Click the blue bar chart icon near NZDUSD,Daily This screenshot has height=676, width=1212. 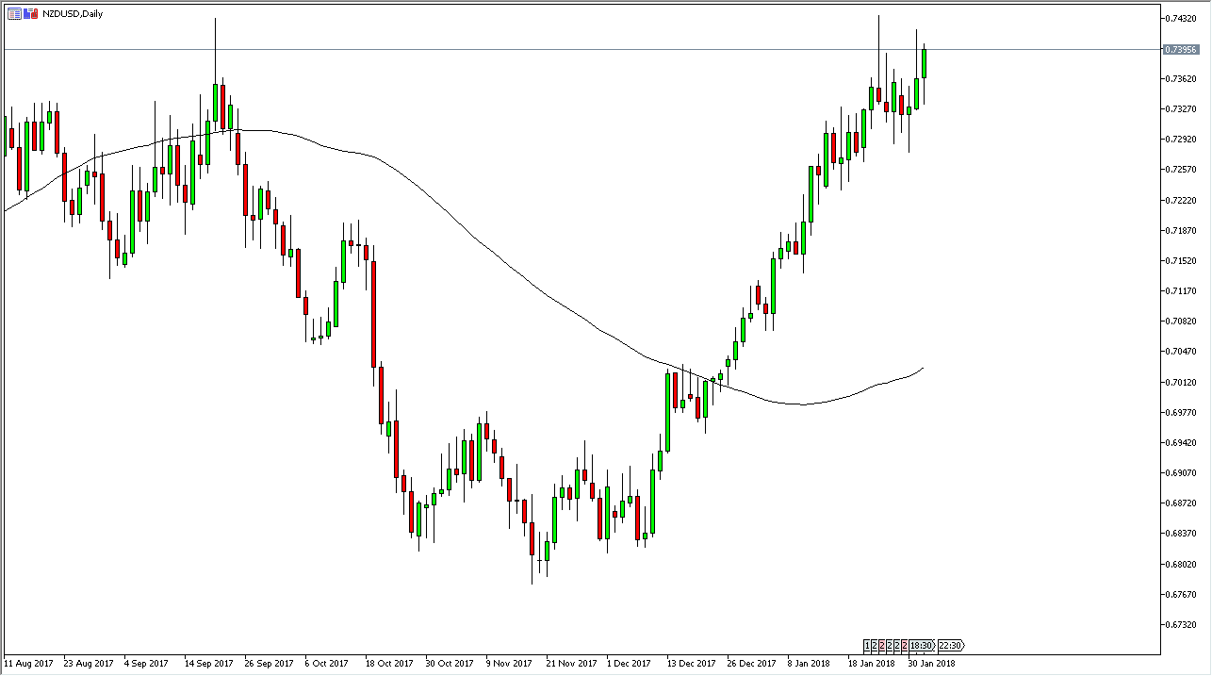point(26,13)
